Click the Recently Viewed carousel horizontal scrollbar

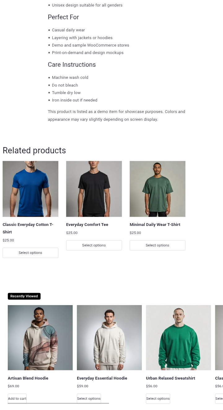pyautogui.click(x=58, y=403)
